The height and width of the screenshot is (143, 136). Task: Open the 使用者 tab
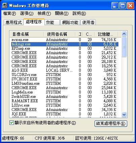coord(88,22)
